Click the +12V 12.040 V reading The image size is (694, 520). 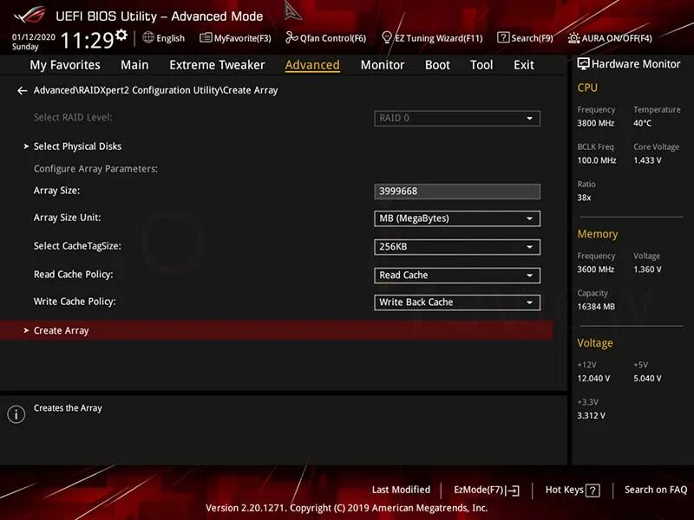(x=593, y=378)
